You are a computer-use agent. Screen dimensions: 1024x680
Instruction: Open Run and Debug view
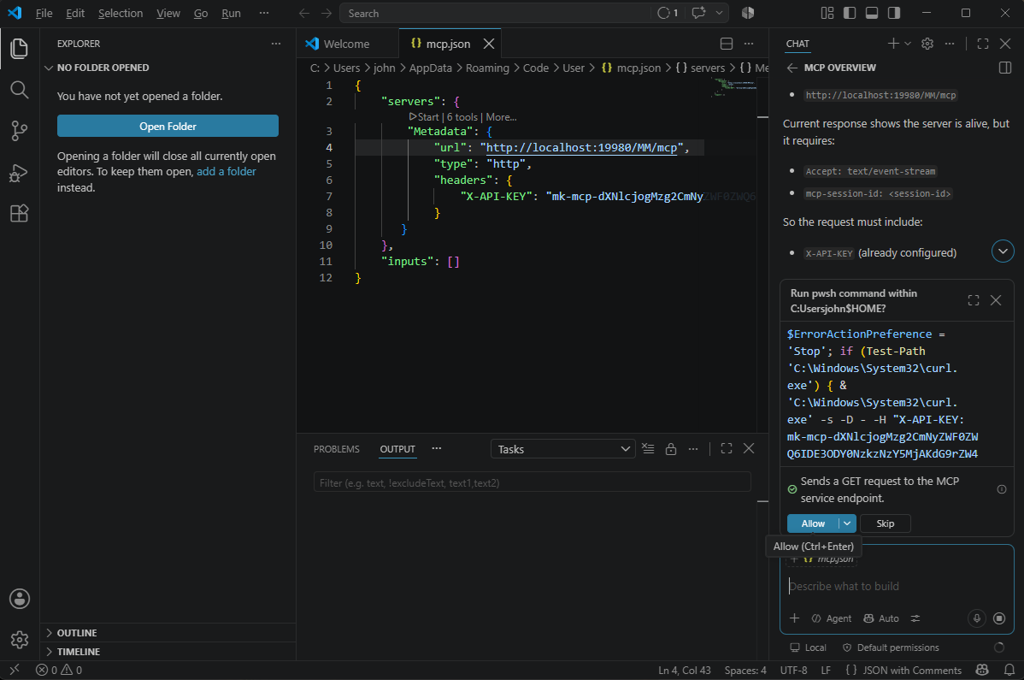click(20, 173)
